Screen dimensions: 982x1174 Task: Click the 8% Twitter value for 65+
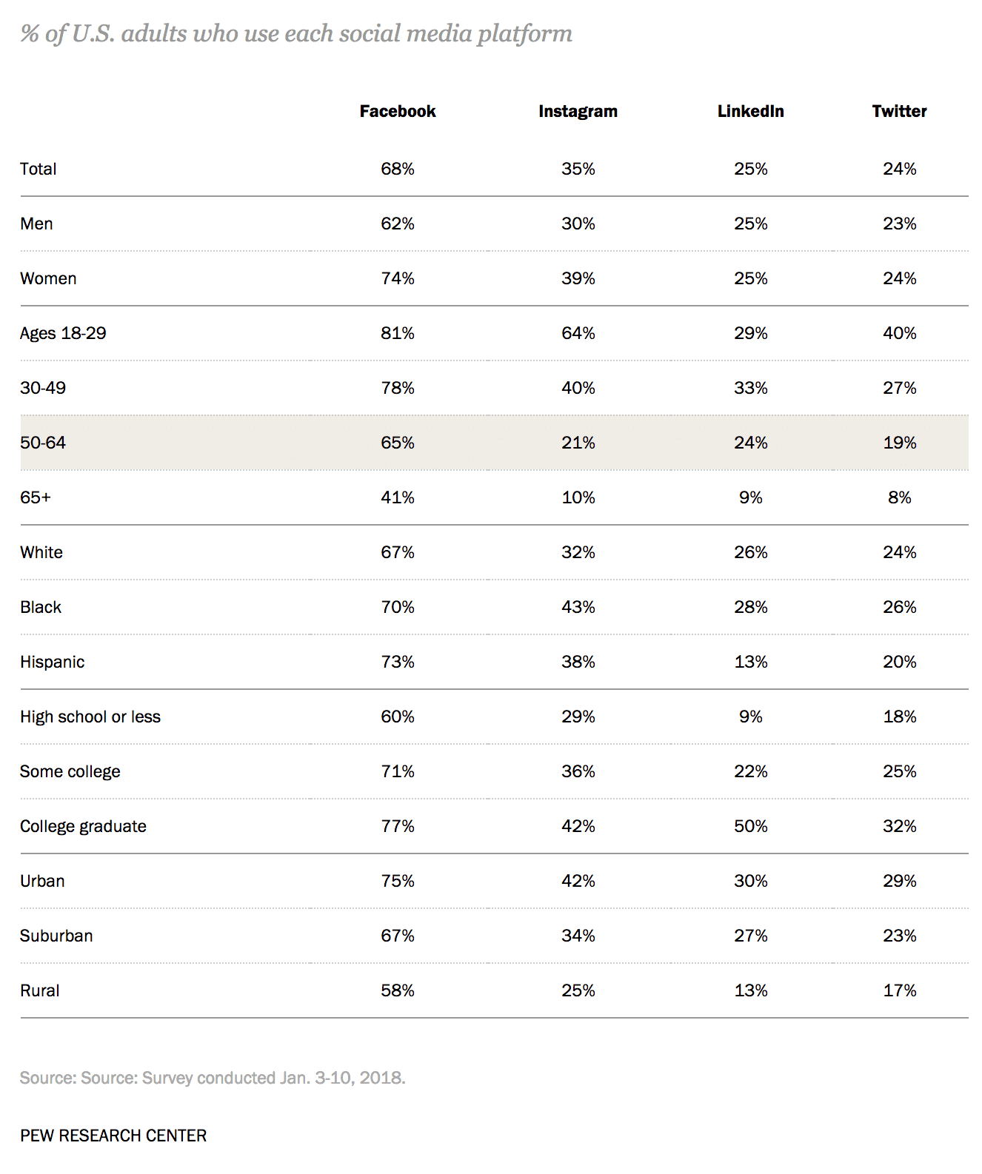[899, 497]
